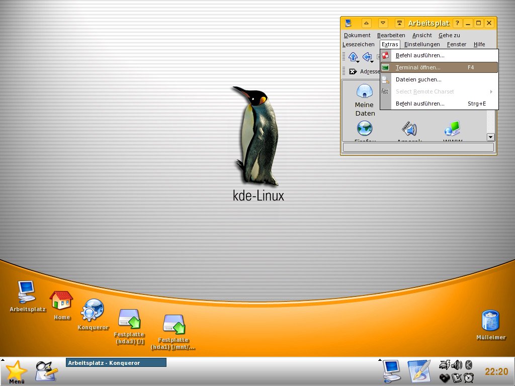Viewport: 515px width, 386px height.
Task: Open the Mülleimer trash icon
Action: click(x=491, y=320)
